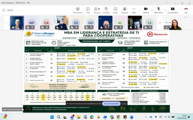Open the notification bell in tray
This screenshot has height=120, width=193.
point(189,117)
